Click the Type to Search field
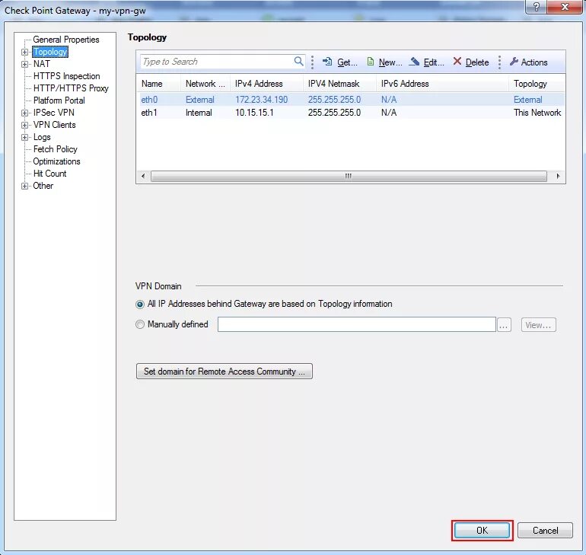 [x=217, y=62]
